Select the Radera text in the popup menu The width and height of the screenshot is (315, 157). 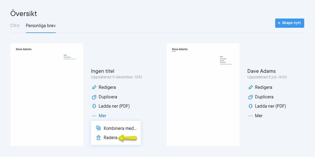tap(110, 138)
